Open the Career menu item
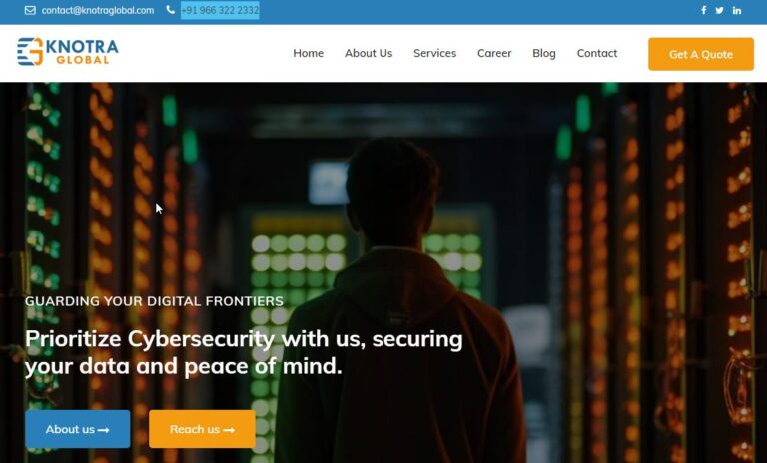Screen dimensions: 767x463 coord(494,53)
